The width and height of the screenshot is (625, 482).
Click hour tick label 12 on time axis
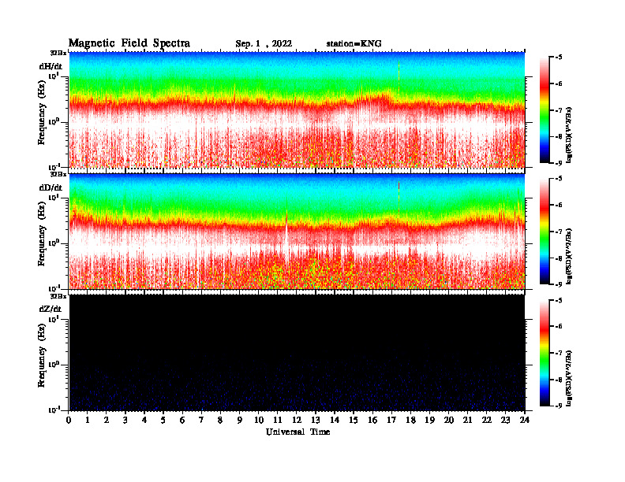[297, 420]
